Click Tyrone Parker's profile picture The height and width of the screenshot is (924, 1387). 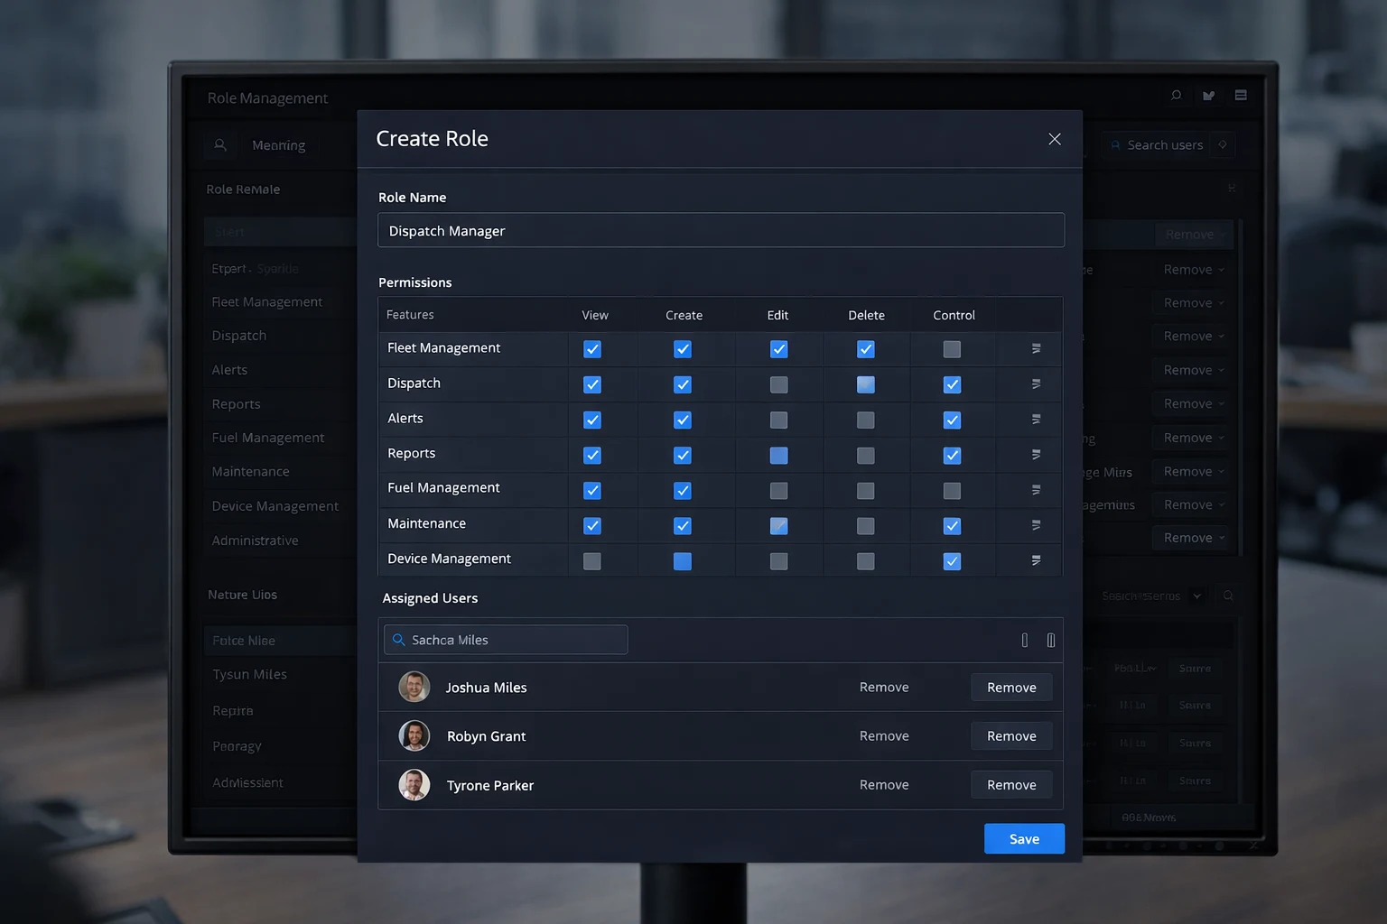[414, 785]
